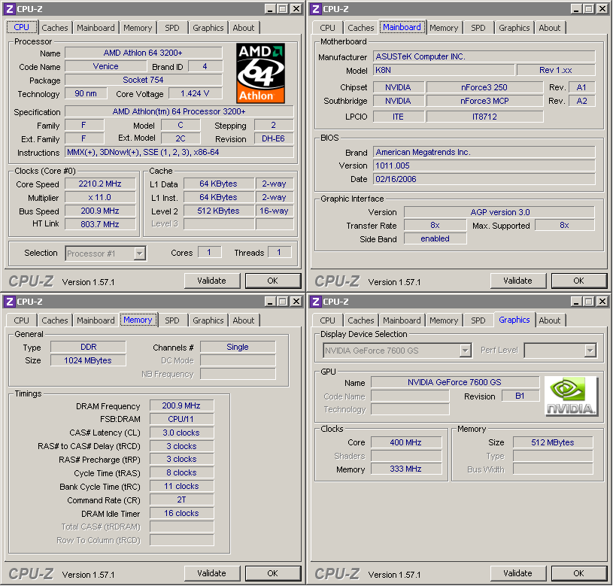This screenshot has height=586, width=613.
Task: Click the HT Link value 803.7 MHz
Action: click(x=100, y=224)
